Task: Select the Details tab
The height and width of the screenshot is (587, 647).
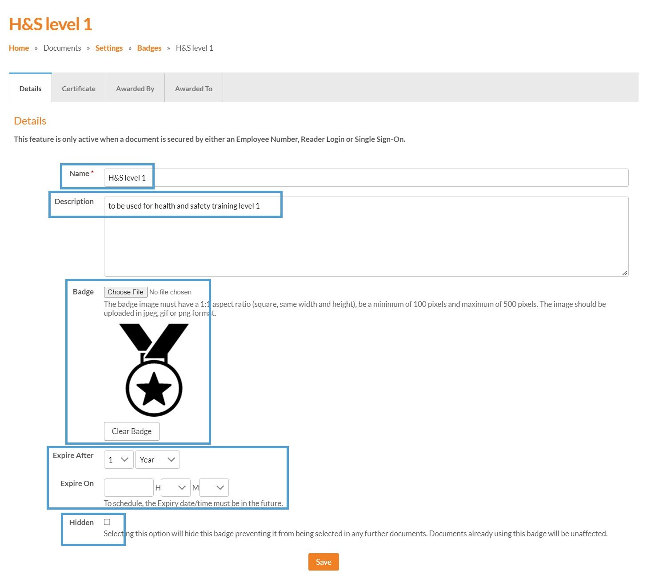Action: tap(30, 88)
